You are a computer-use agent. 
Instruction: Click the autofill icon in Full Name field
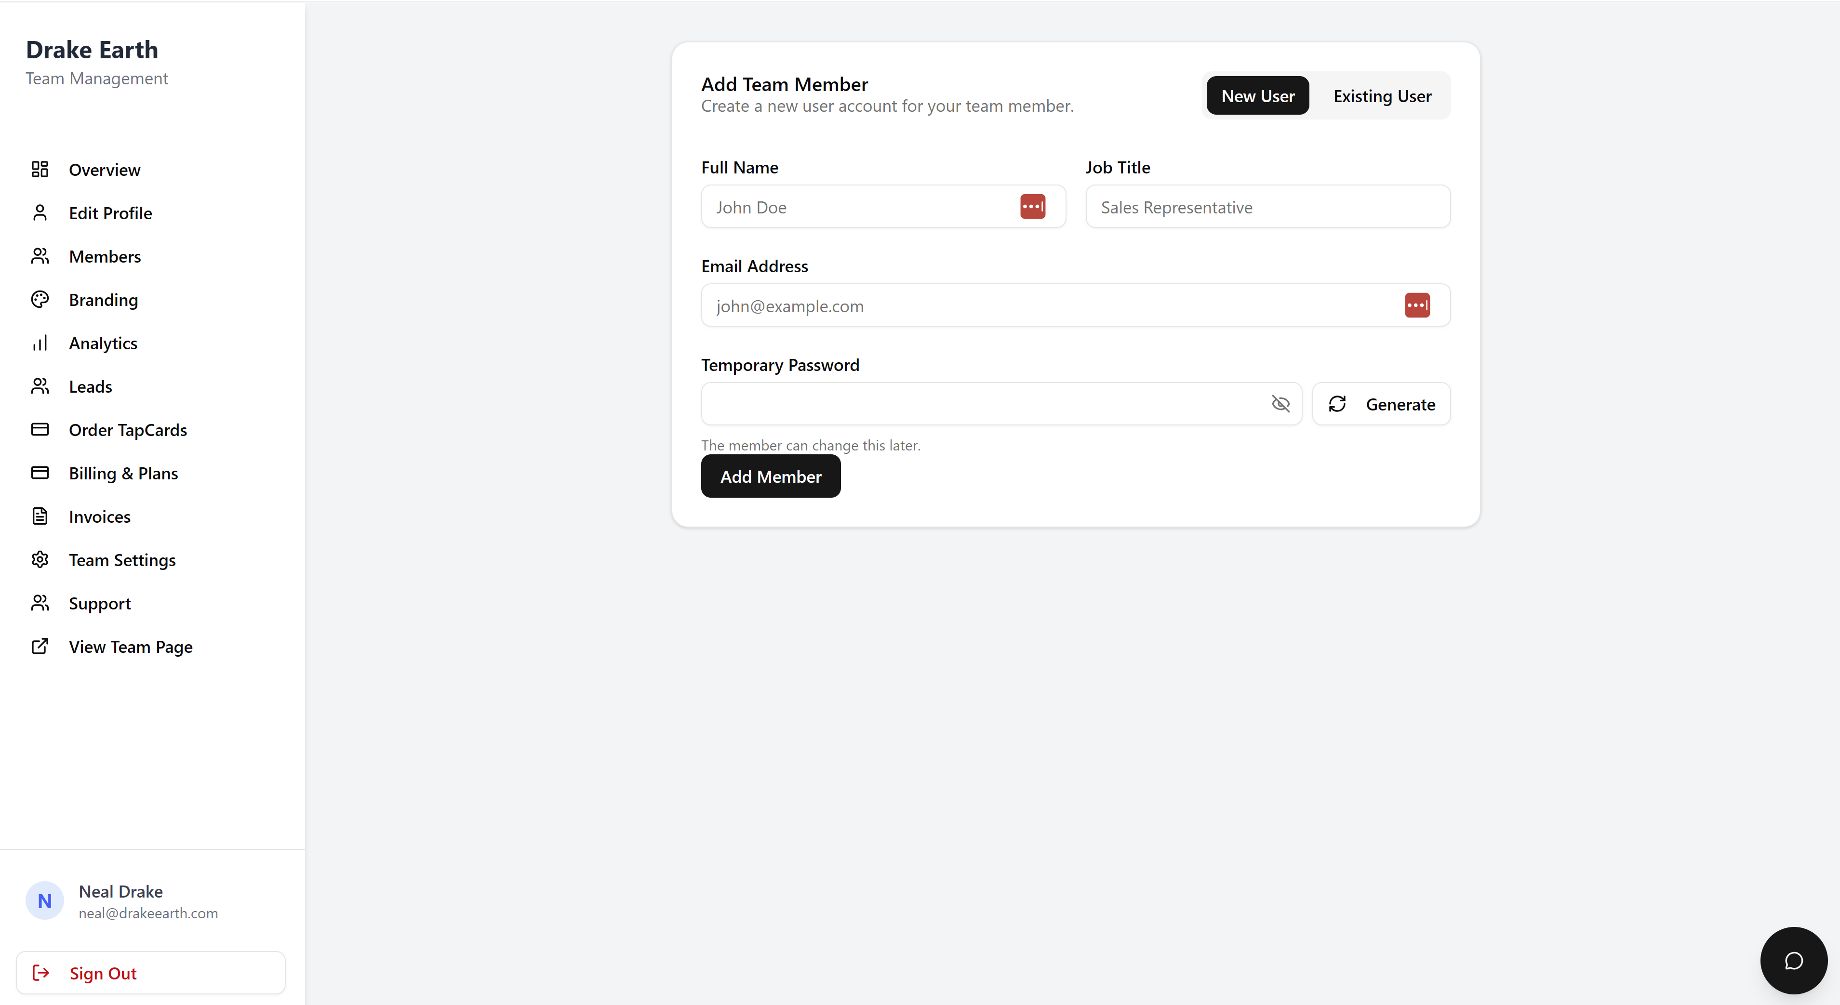1033,206
